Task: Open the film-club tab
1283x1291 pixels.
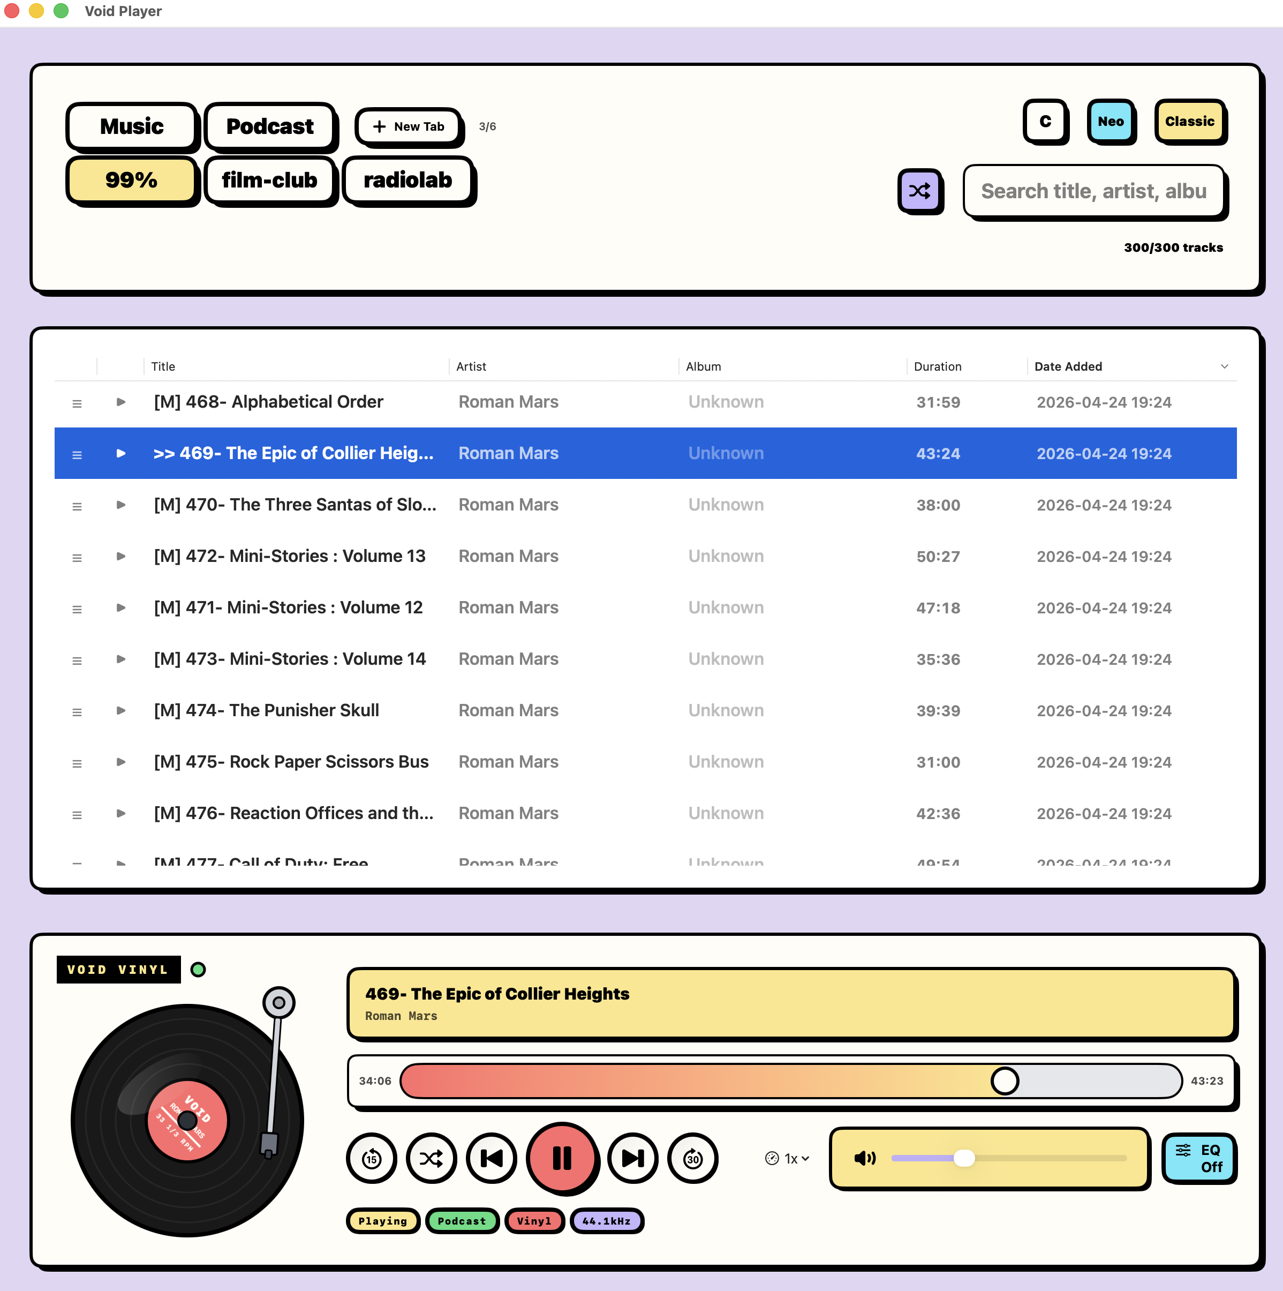Action: coord(269,181)
